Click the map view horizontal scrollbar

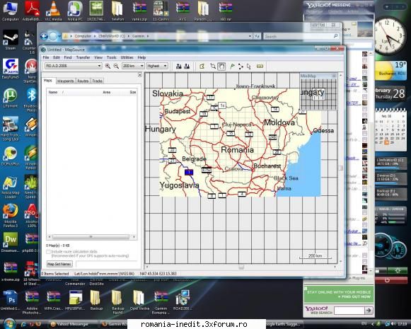pos(241,267)
